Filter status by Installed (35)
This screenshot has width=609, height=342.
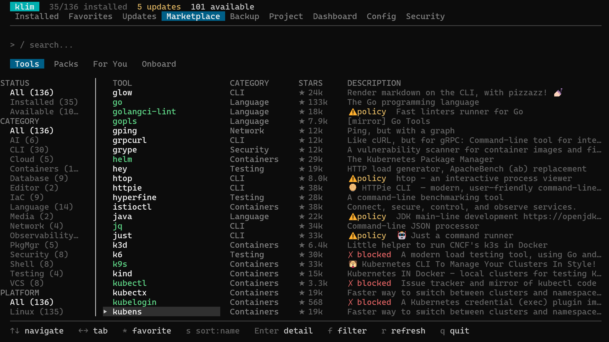tap(44, 102)
